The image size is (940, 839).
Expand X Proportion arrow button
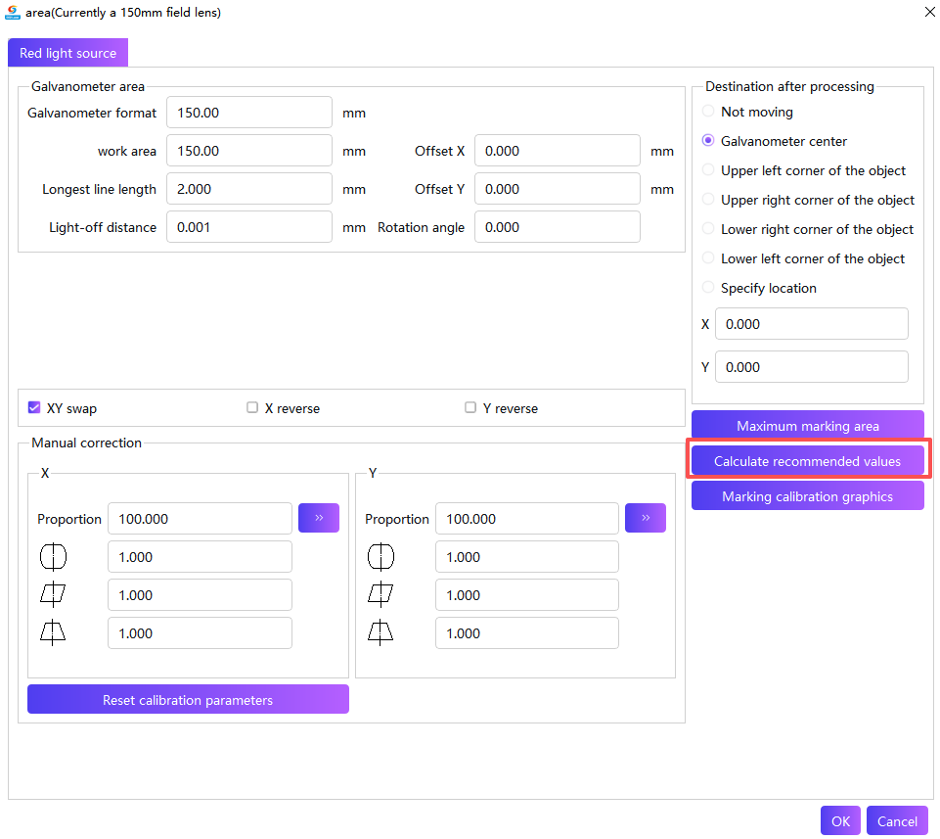(319, 518)
